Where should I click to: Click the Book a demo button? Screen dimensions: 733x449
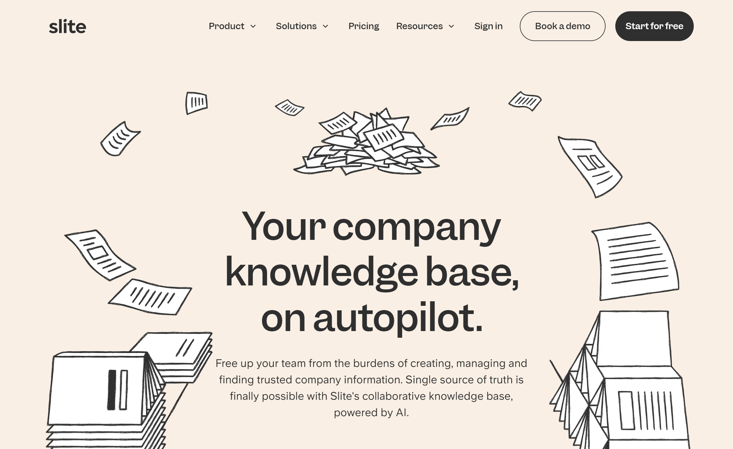pyautogui.click(x=563, y=26)
